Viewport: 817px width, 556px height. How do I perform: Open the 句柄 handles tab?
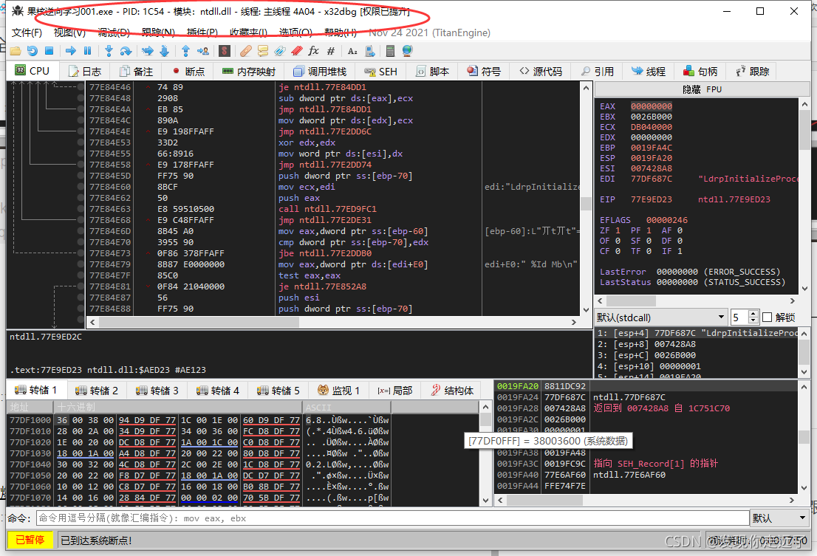pos(700,71)
